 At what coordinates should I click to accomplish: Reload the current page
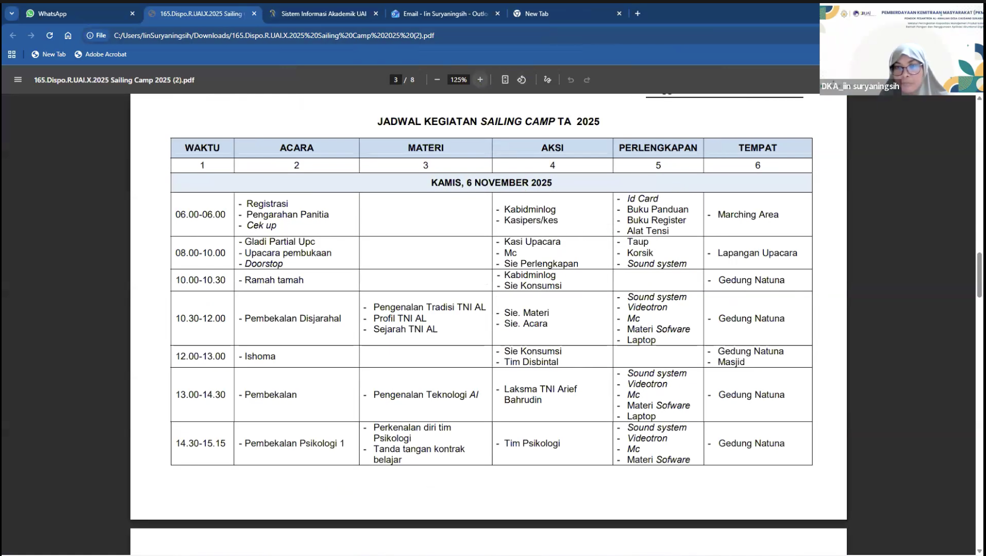point(50,35)
